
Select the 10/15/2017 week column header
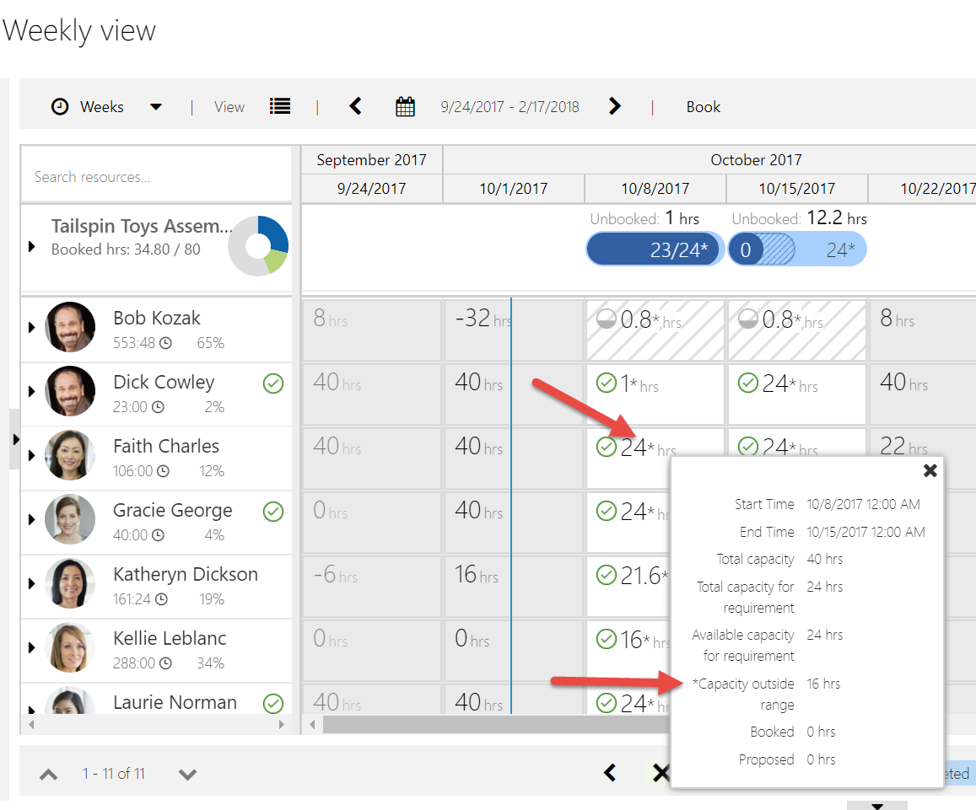click(796, 189)
